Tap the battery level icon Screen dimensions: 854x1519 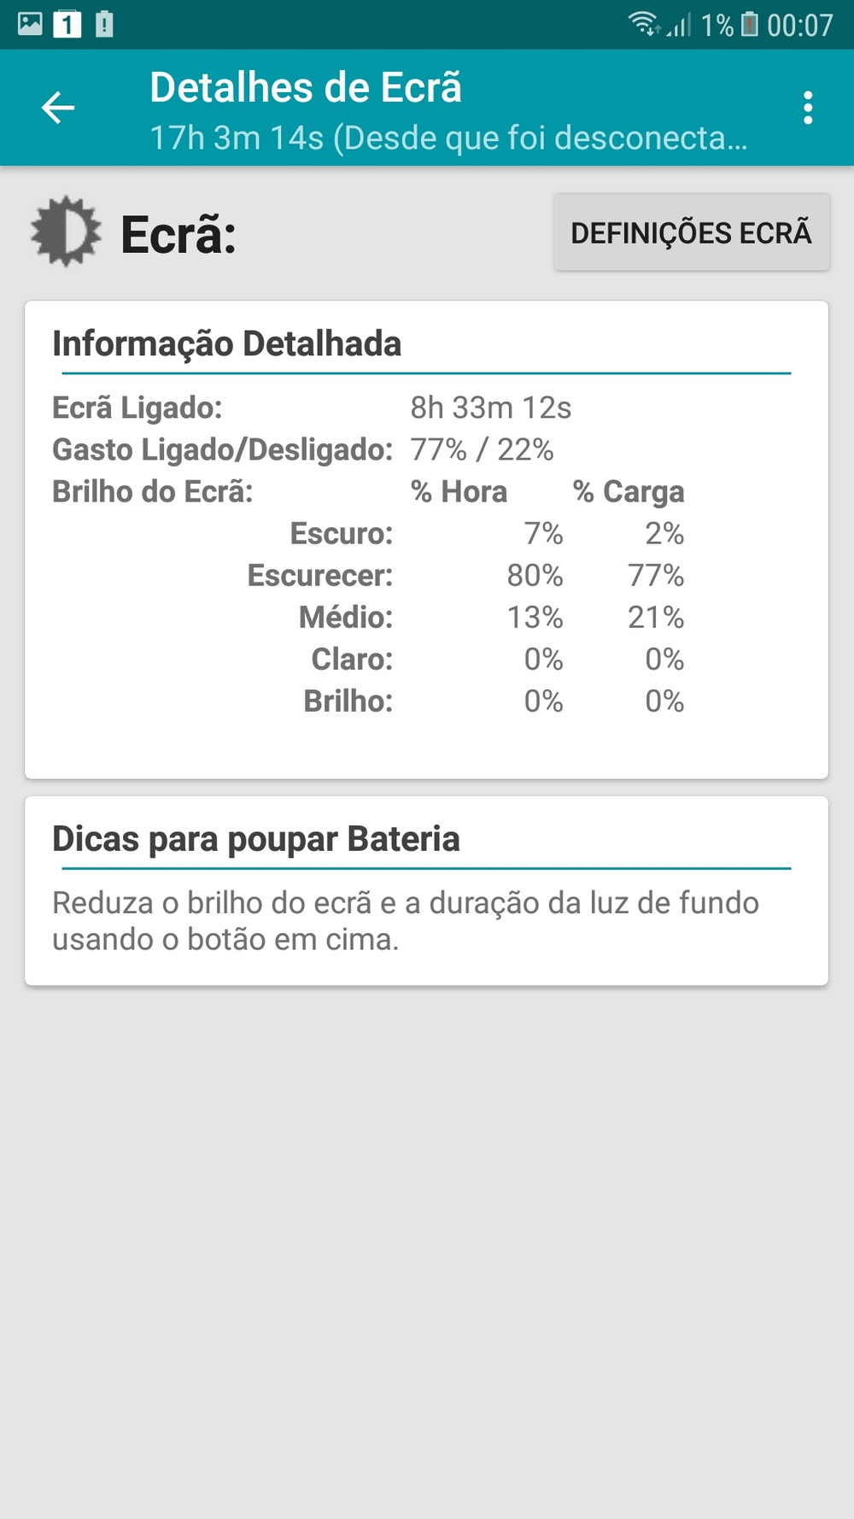pos(749,25)
